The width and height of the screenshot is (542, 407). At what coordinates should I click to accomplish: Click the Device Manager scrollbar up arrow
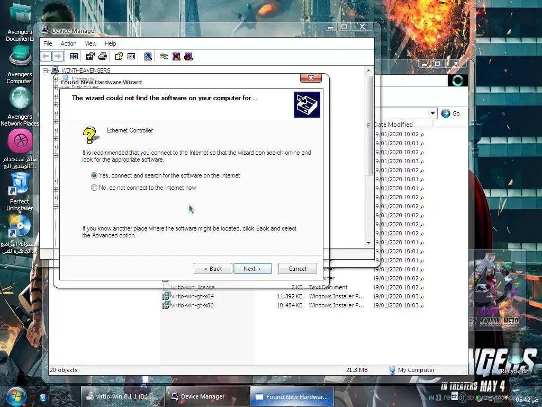click(368, 70)
